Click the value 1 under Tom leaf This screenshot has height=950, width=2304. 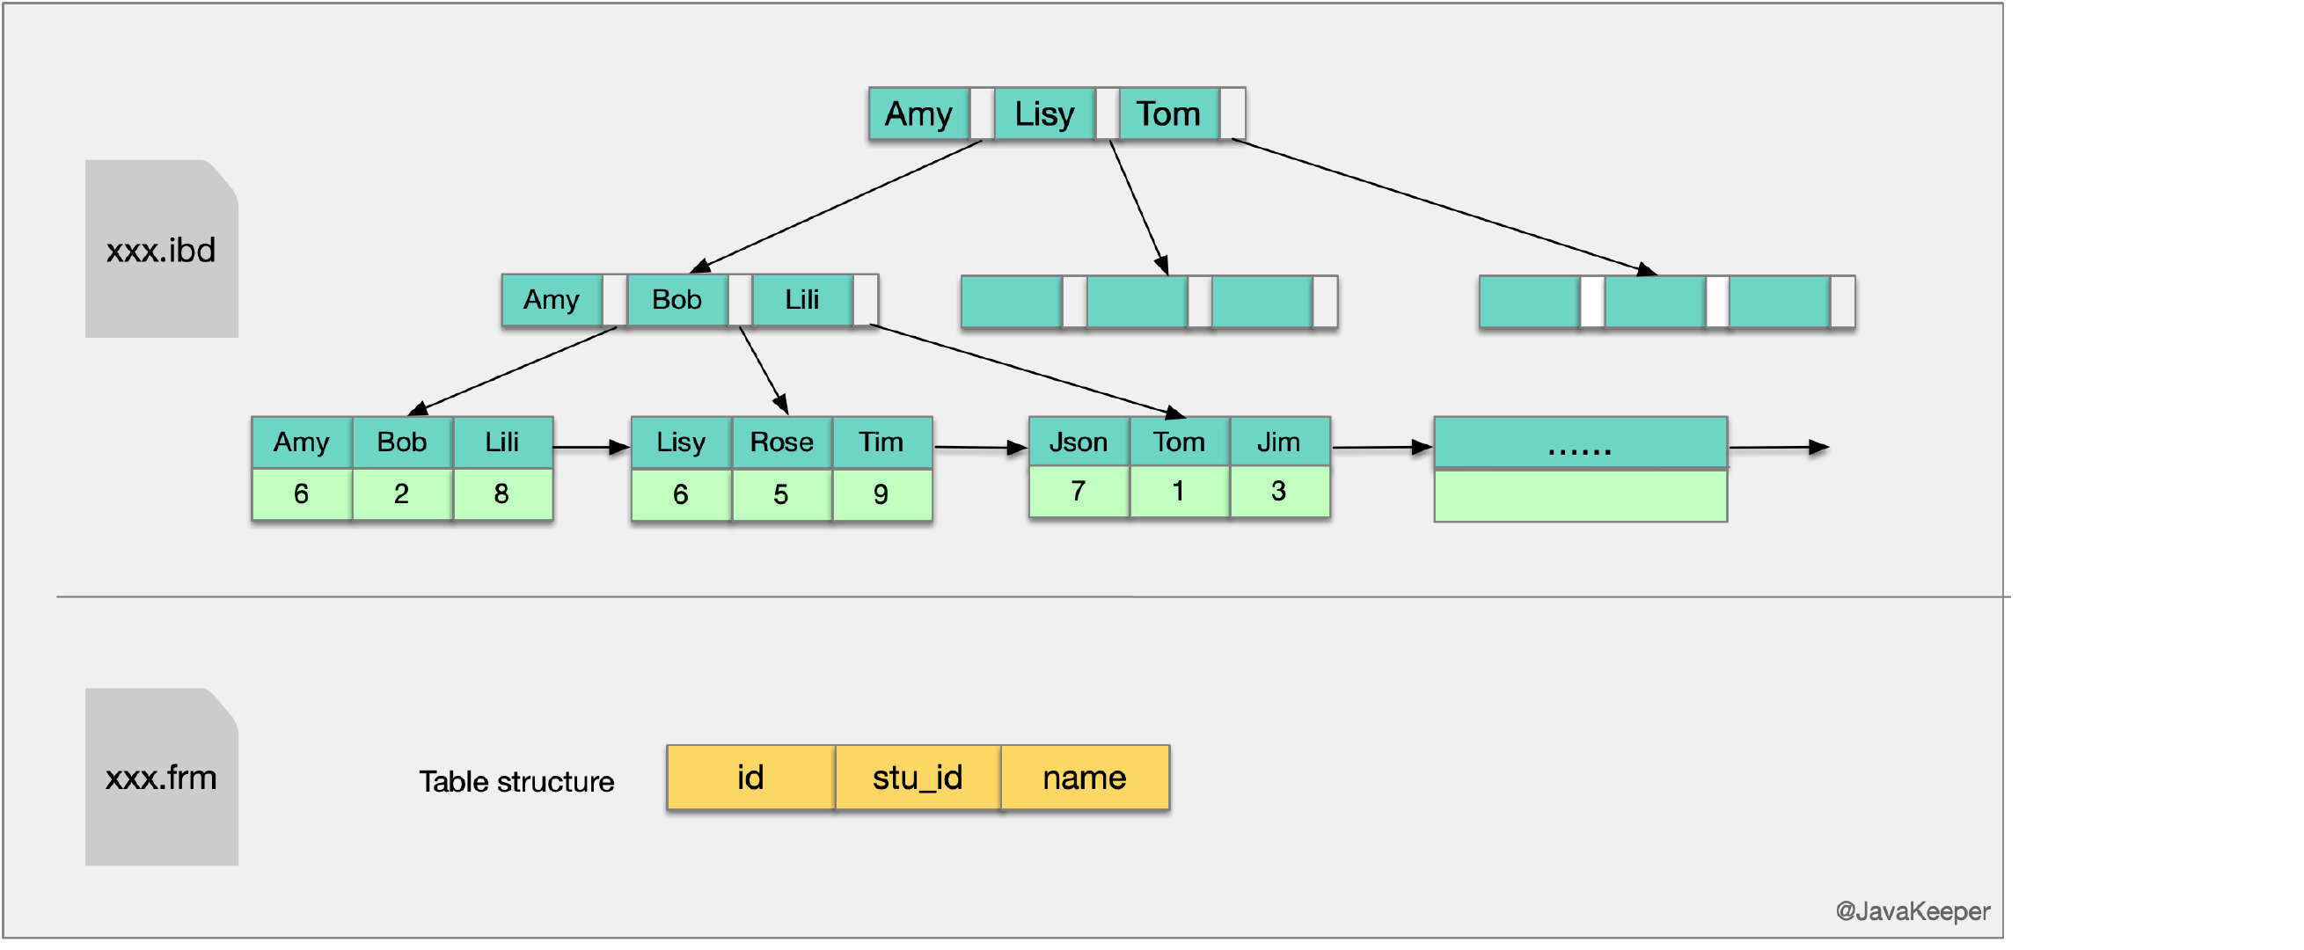point(1178,491)
